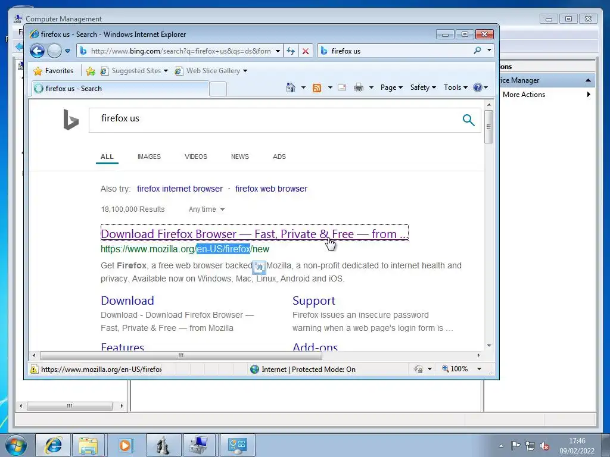Click the Bing search box with 'firefox us'
610x457 pixels.
pos(272,120)
